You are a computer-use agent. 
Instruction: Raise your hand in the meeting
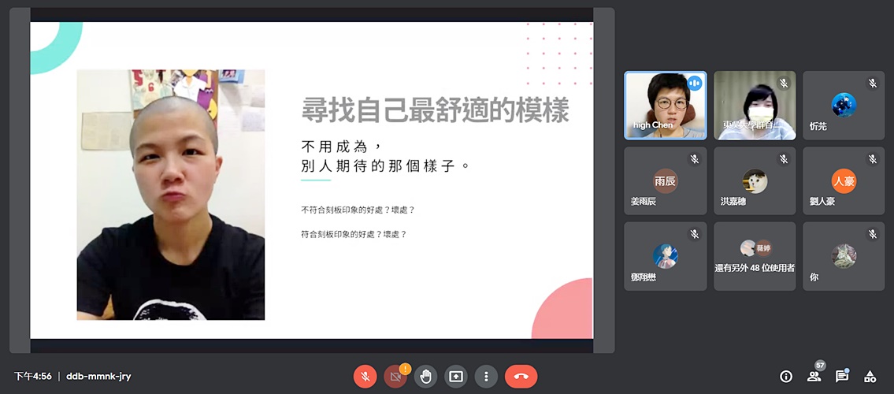425,377
